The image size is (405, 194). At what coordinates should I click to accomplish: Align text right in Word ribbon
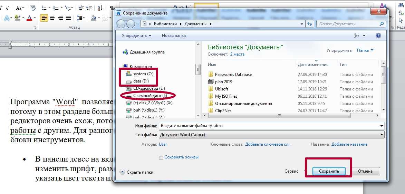tap(60, 18)
